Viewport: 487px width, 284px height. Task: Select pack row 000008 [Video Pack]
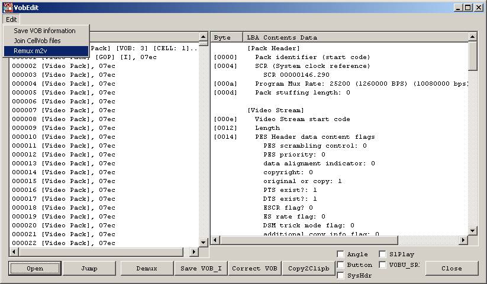64,119
